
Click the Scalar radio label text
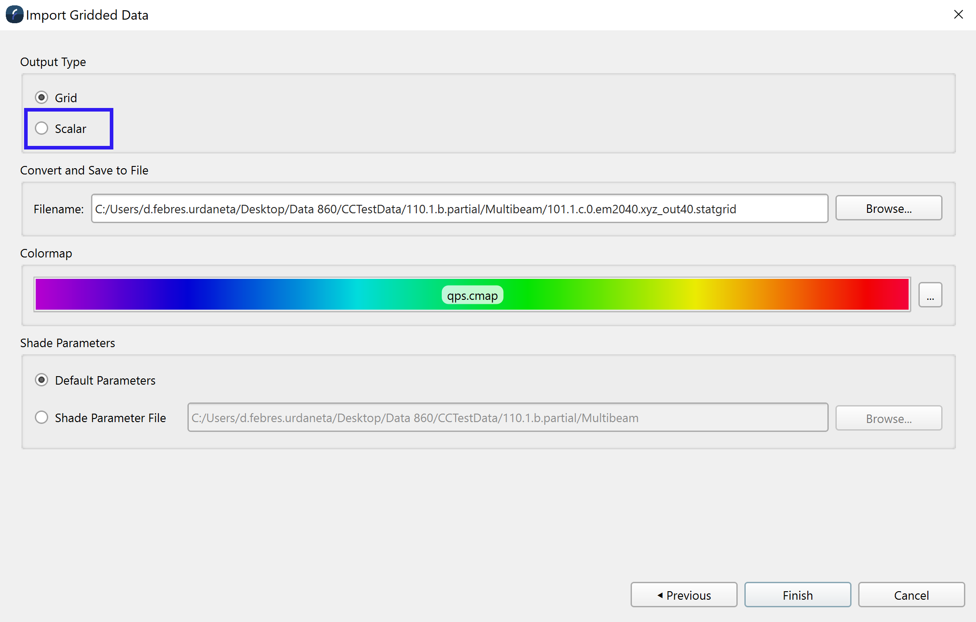(x=71, y=129)
